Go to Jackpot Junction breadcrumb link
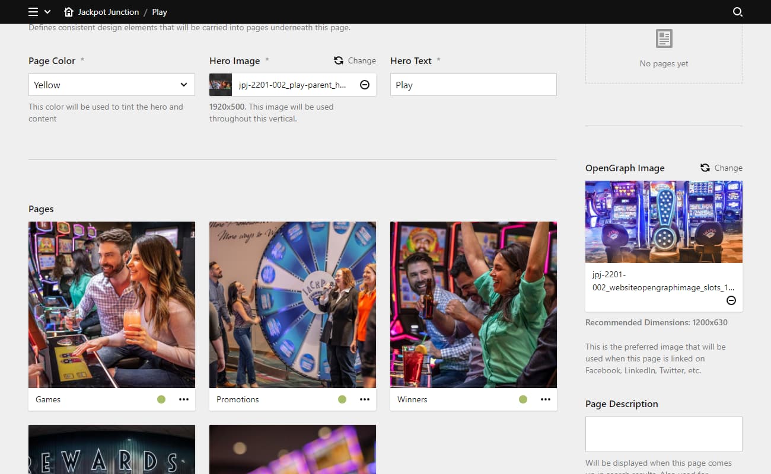The width and height of the screenshot is (771, 474). click(x=109, y=12)
